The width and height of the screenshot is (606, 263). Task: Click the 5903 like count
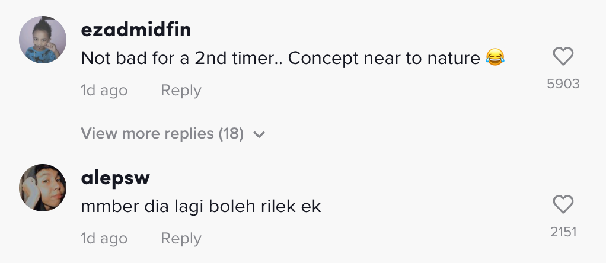tap(563, 84)
